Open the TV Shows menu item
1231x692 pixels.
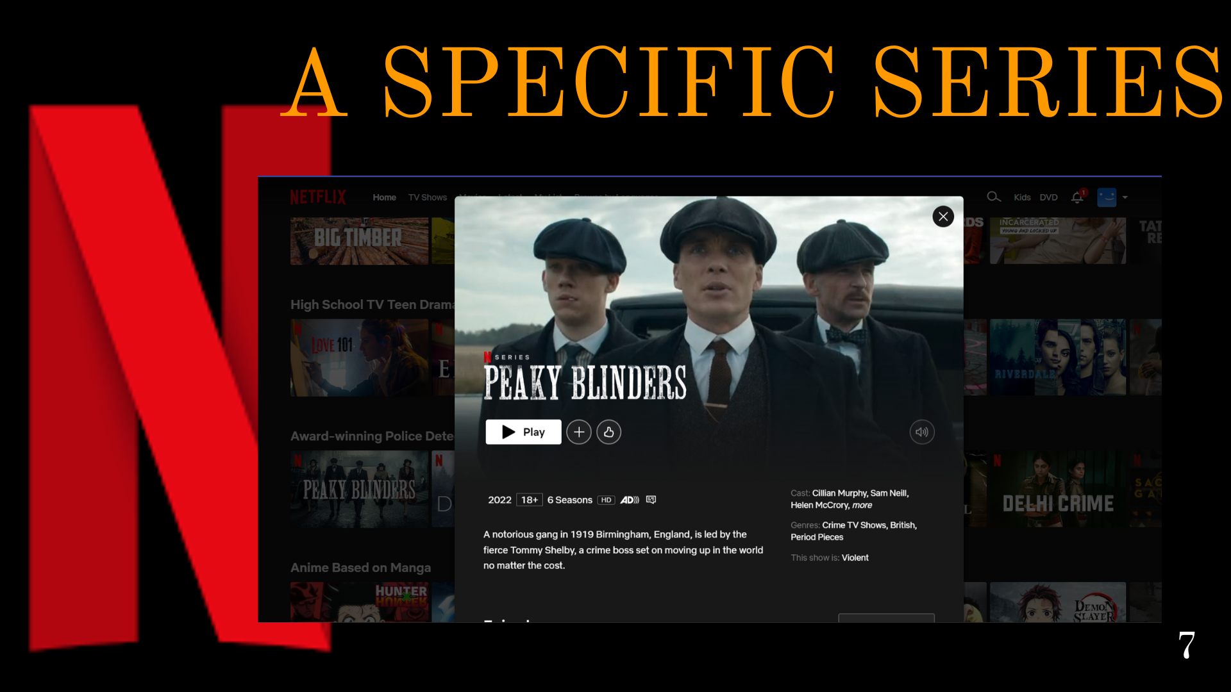[x=428, y=197]
